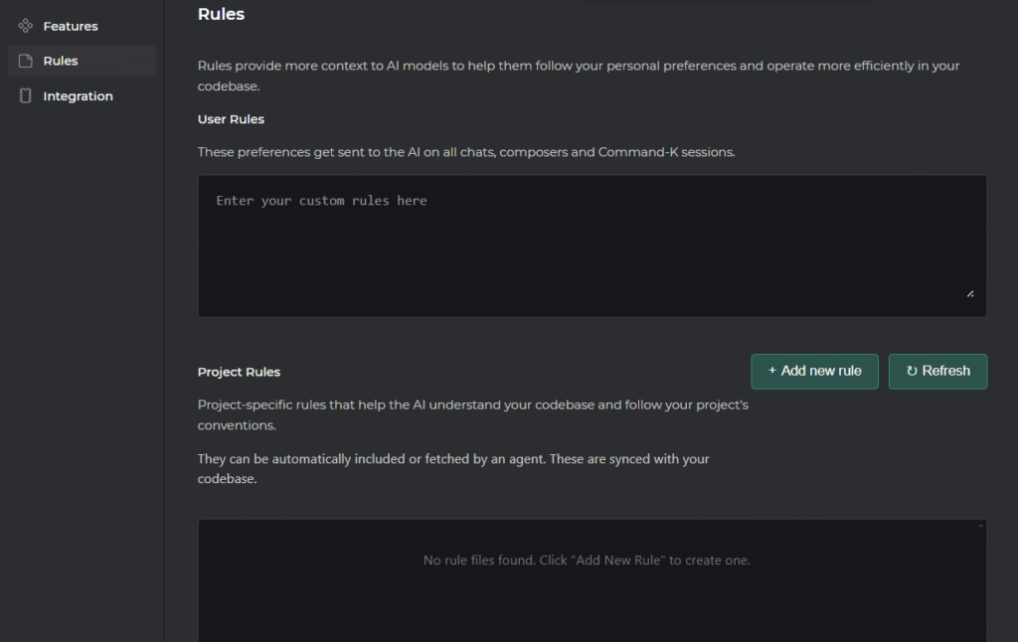The width and height of the screenshot is (1018, 642).
Task: Click the plus icon on Add new rule
Action: point(771,371)
